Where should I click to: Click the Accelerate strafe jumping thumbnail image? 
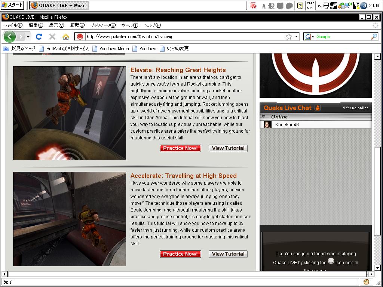coord(70,219)
